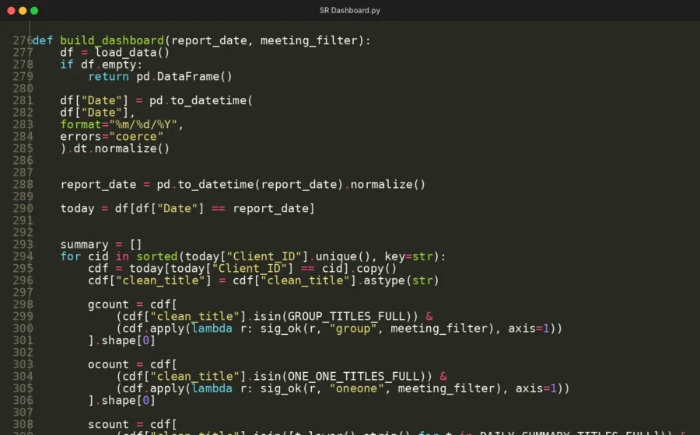
Task: Click 'pd.DataFrame()' on line 279
Action: point(184,77)
